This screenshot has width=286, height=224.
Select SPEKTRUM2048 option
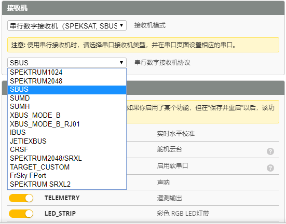(x=67, y=81)
